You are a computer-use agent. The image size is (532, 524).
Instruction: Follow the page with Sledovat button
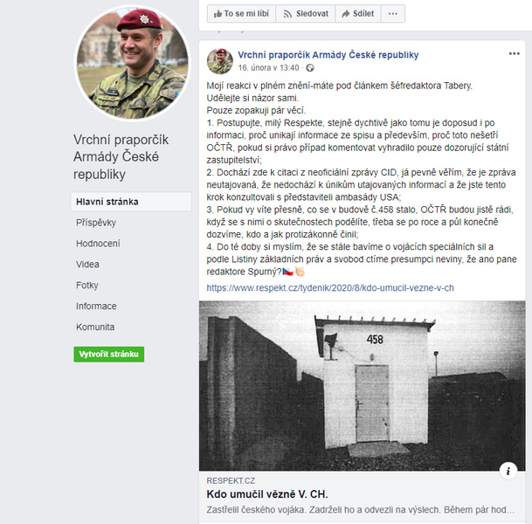pos(306,14)
